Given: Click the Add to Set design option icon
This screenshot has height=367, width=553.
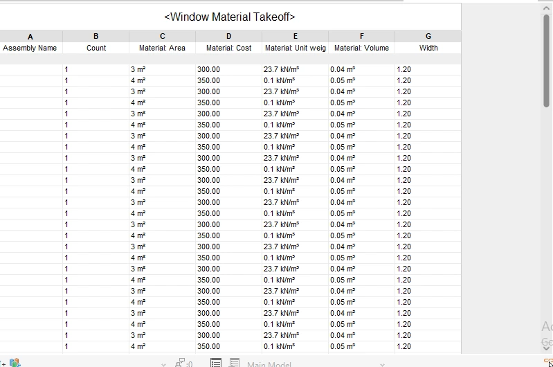Looking at the screenshot, I should coord(235,363).
